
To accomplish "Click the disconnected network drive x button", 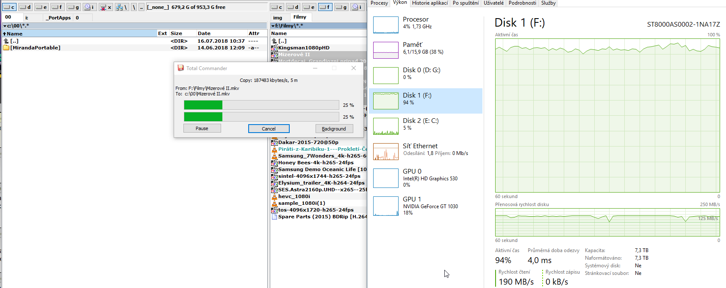I will tap(105, 7).
